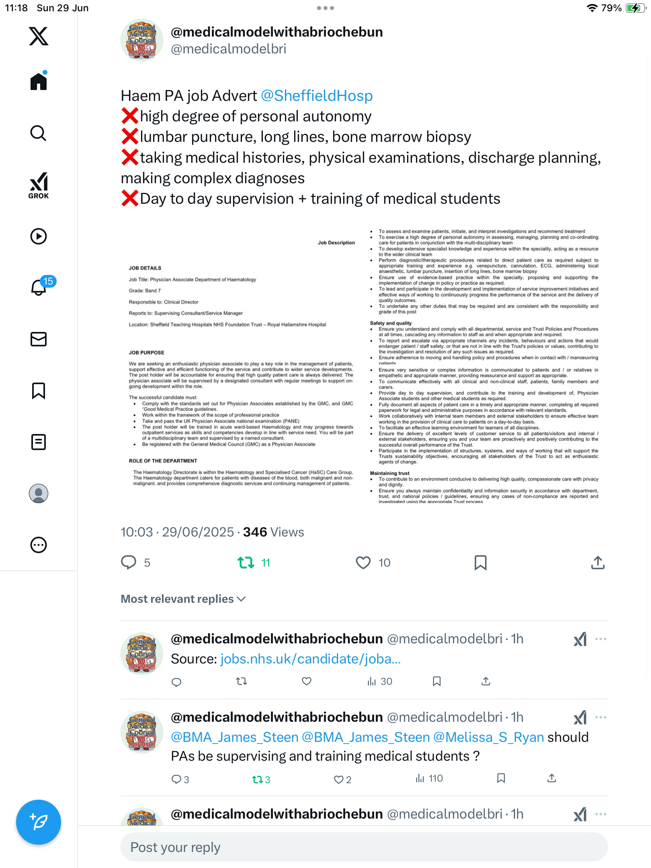
Task: Open Notifications bell with 15 badge
Action: [40, 287]
